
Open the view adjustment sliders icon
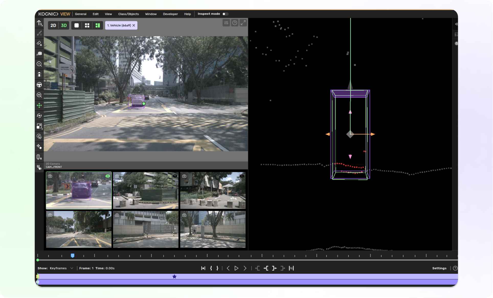pos(226,23)
